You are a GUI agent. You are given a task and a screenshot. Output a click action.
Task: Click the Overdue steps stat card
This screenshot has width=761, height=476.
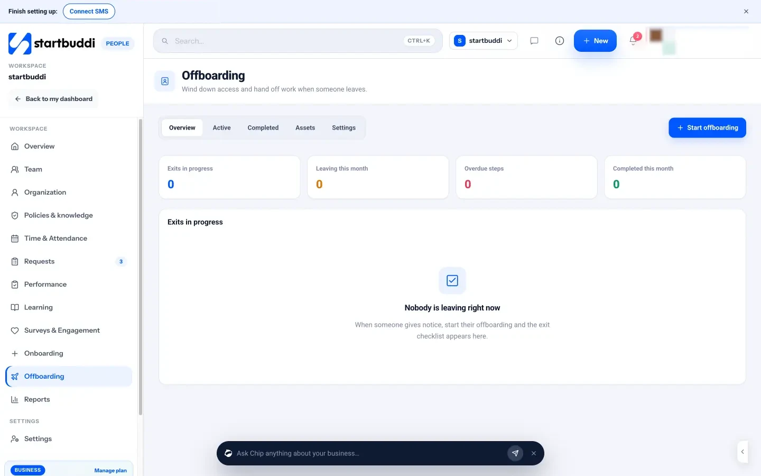[526, 177]
